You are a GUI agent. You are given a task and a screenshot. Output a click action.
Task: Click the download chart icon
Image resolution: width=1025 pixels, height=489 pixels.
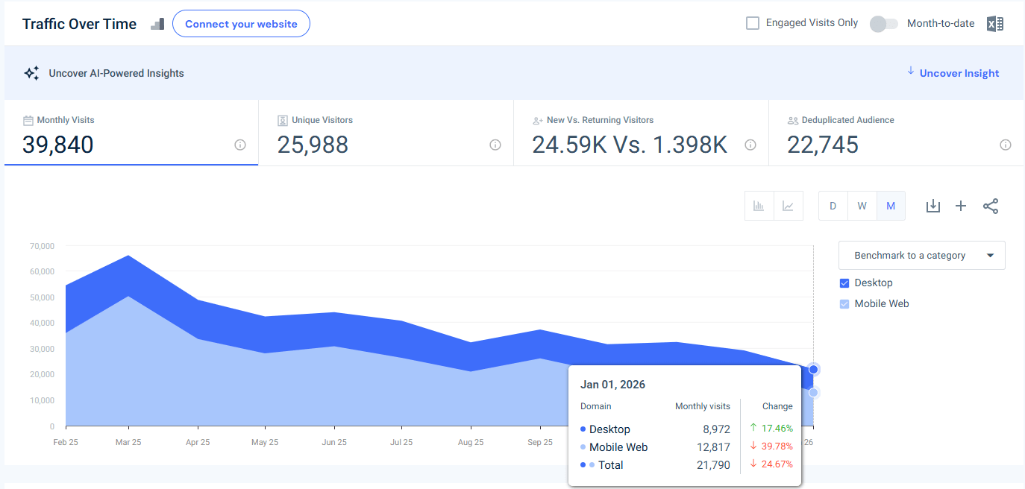pos(932,206)
